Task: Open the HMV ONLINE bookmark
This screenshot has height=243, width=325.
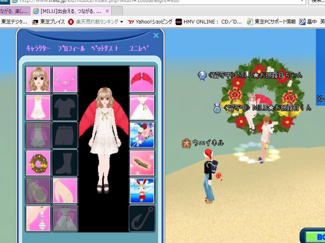Action: (208, 22)
